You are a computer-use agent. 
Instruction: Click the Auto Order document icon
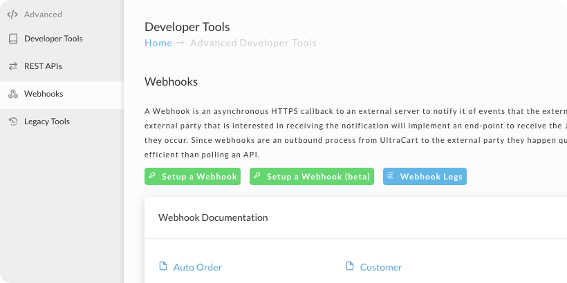[163, 266]
